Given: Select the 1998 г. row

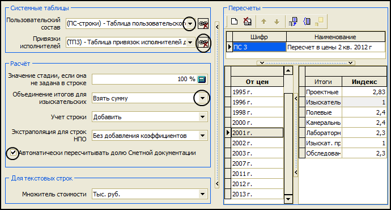Looking at the screenshot, I should 257,112.
